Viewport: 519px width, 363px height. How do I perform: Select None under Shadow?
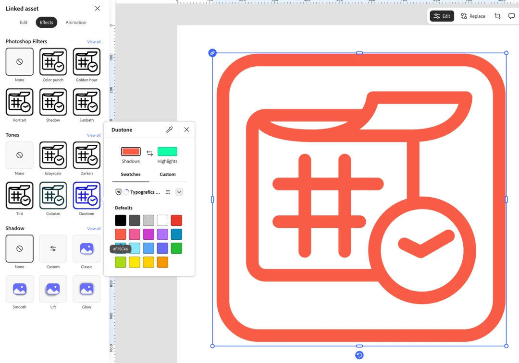20,249
